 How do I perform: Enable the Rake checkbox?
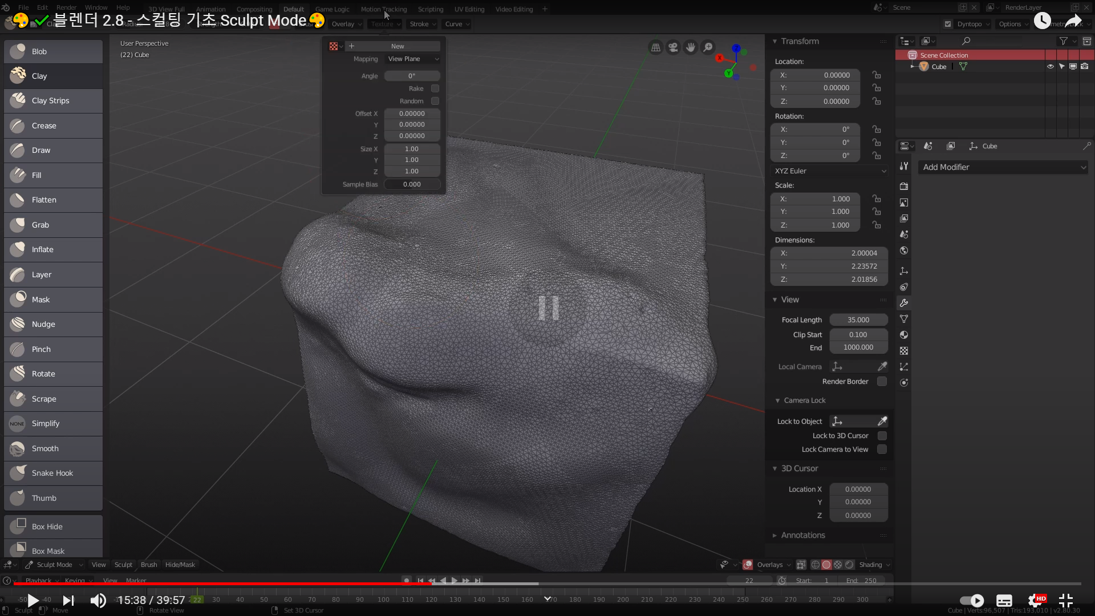tap(435, 88)
